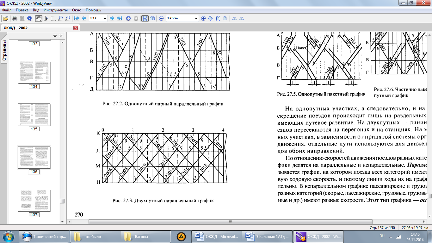This screenshot has width=432, height=243.
Task: Switch to 3 Кал.план 1АТд Word document
Action: click(267, 236)
